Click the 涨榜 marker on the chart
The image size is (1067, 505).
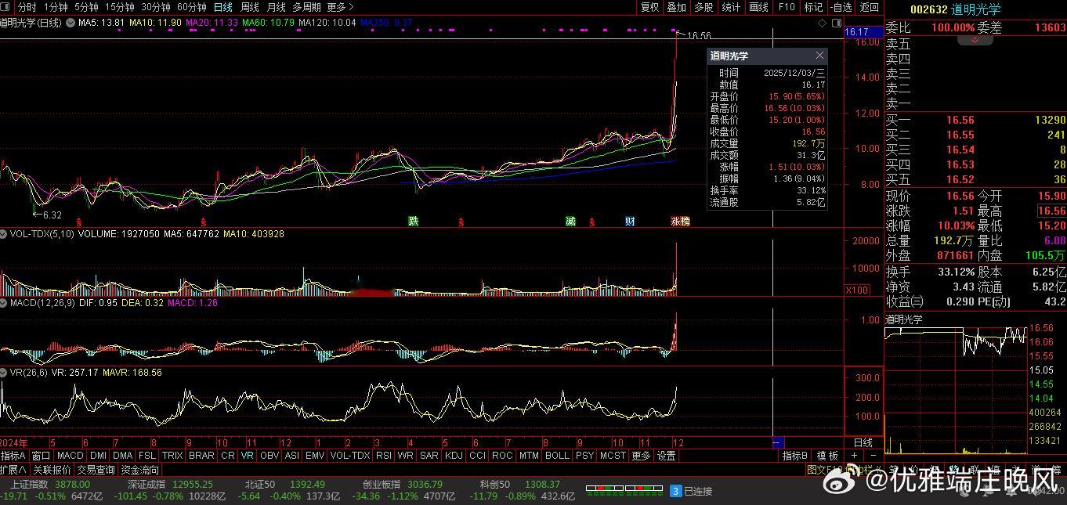pos(680,222)
